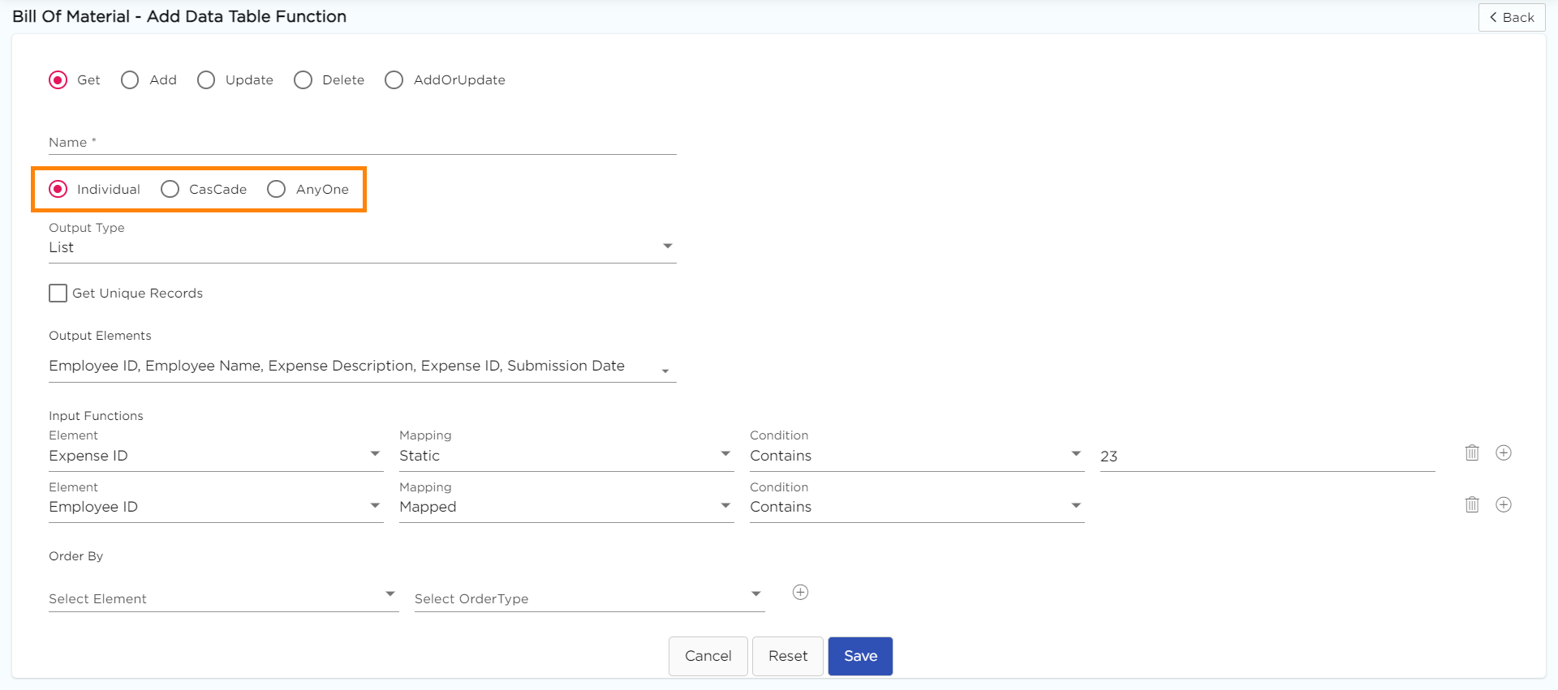Add another Order By entry

click(x=800, y=593)
